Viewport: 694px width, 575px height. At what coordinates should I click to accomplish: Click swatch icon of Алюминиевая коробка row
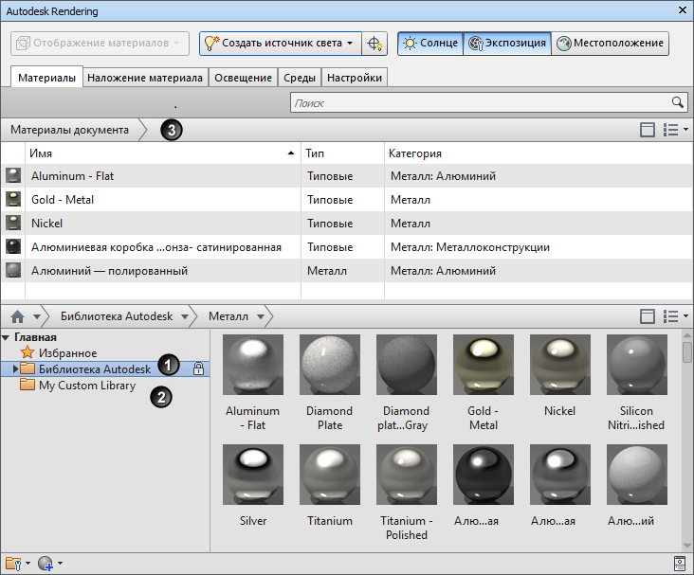click(x=13, y=247)
